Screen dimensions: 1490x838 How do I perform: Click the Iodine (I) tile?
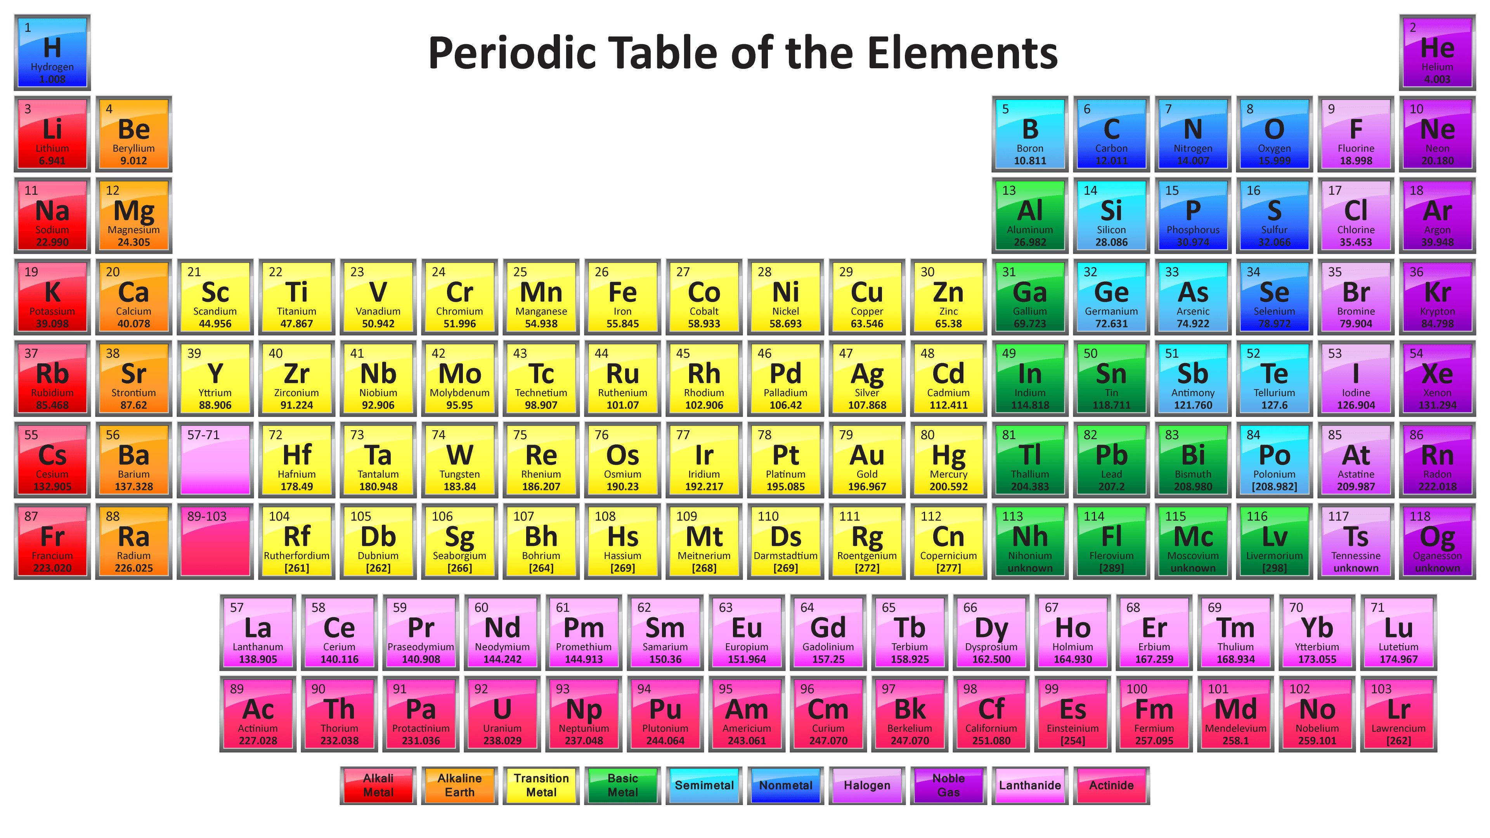click(x=1356, y=379)
